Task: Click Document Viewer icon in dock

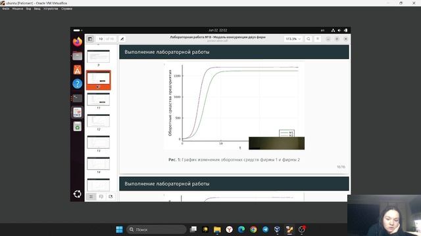Action: (x=78, y=112)
